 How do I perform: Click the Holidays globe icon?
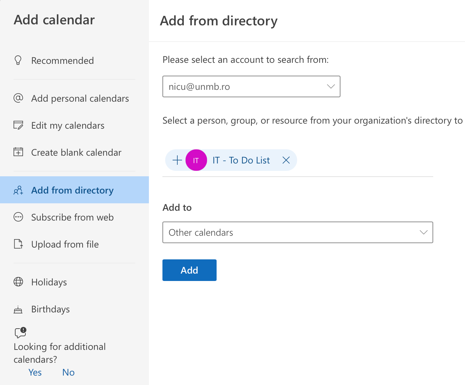click(x=18, y=282)
